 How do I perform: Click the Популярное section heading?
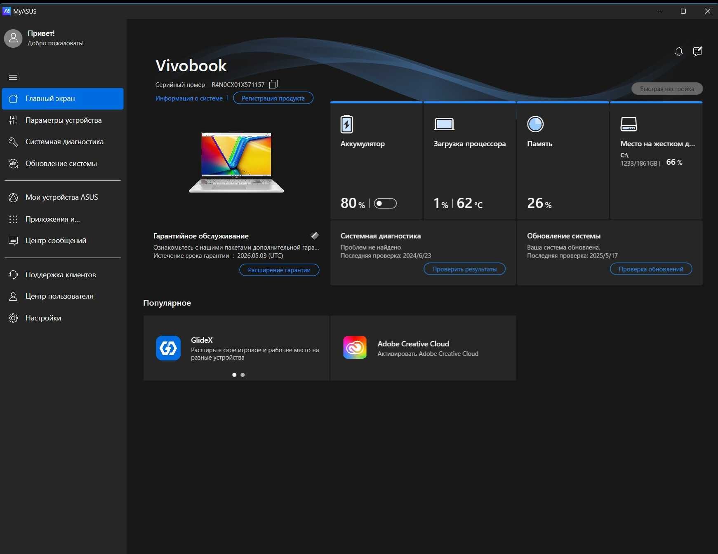(x=167, y=303)
